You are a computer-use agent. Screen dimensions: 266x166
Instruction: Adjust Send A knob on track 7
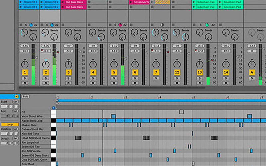coord(155,32)
